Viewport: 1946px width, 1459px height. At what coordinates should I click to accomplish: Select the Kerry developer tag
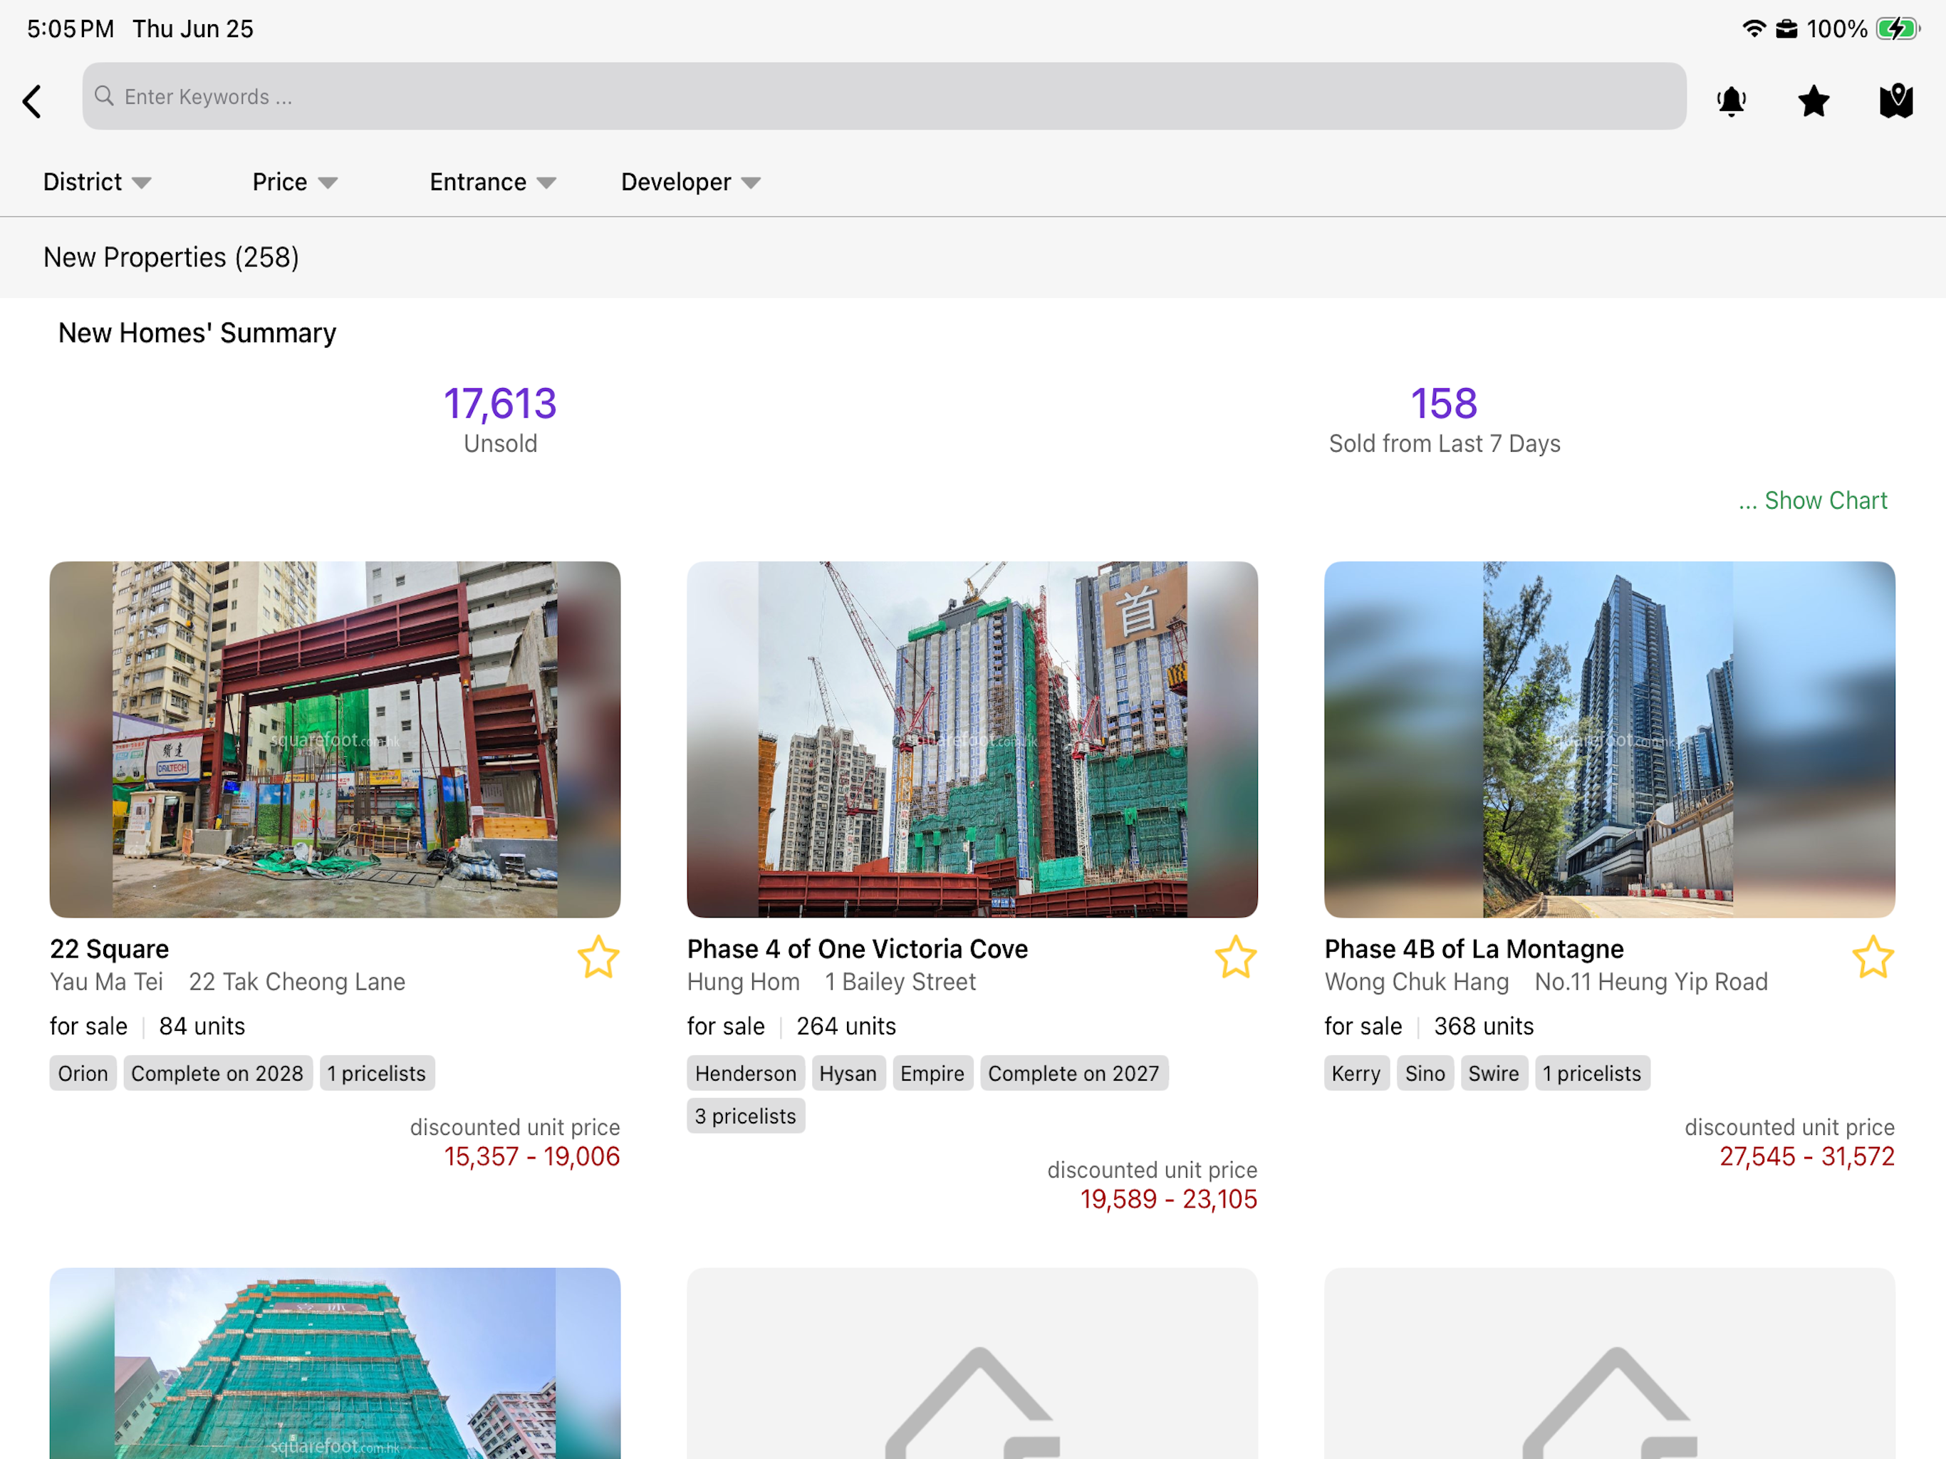pyautogui.click(x=1356, y=1073)
